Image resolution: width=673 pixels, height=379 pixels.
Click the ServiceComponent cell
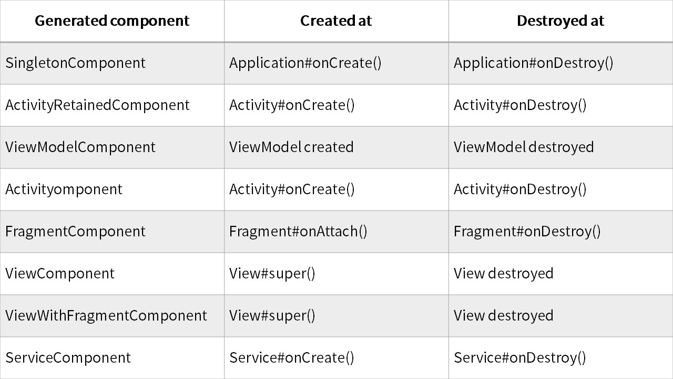click(x=68, y=358)
